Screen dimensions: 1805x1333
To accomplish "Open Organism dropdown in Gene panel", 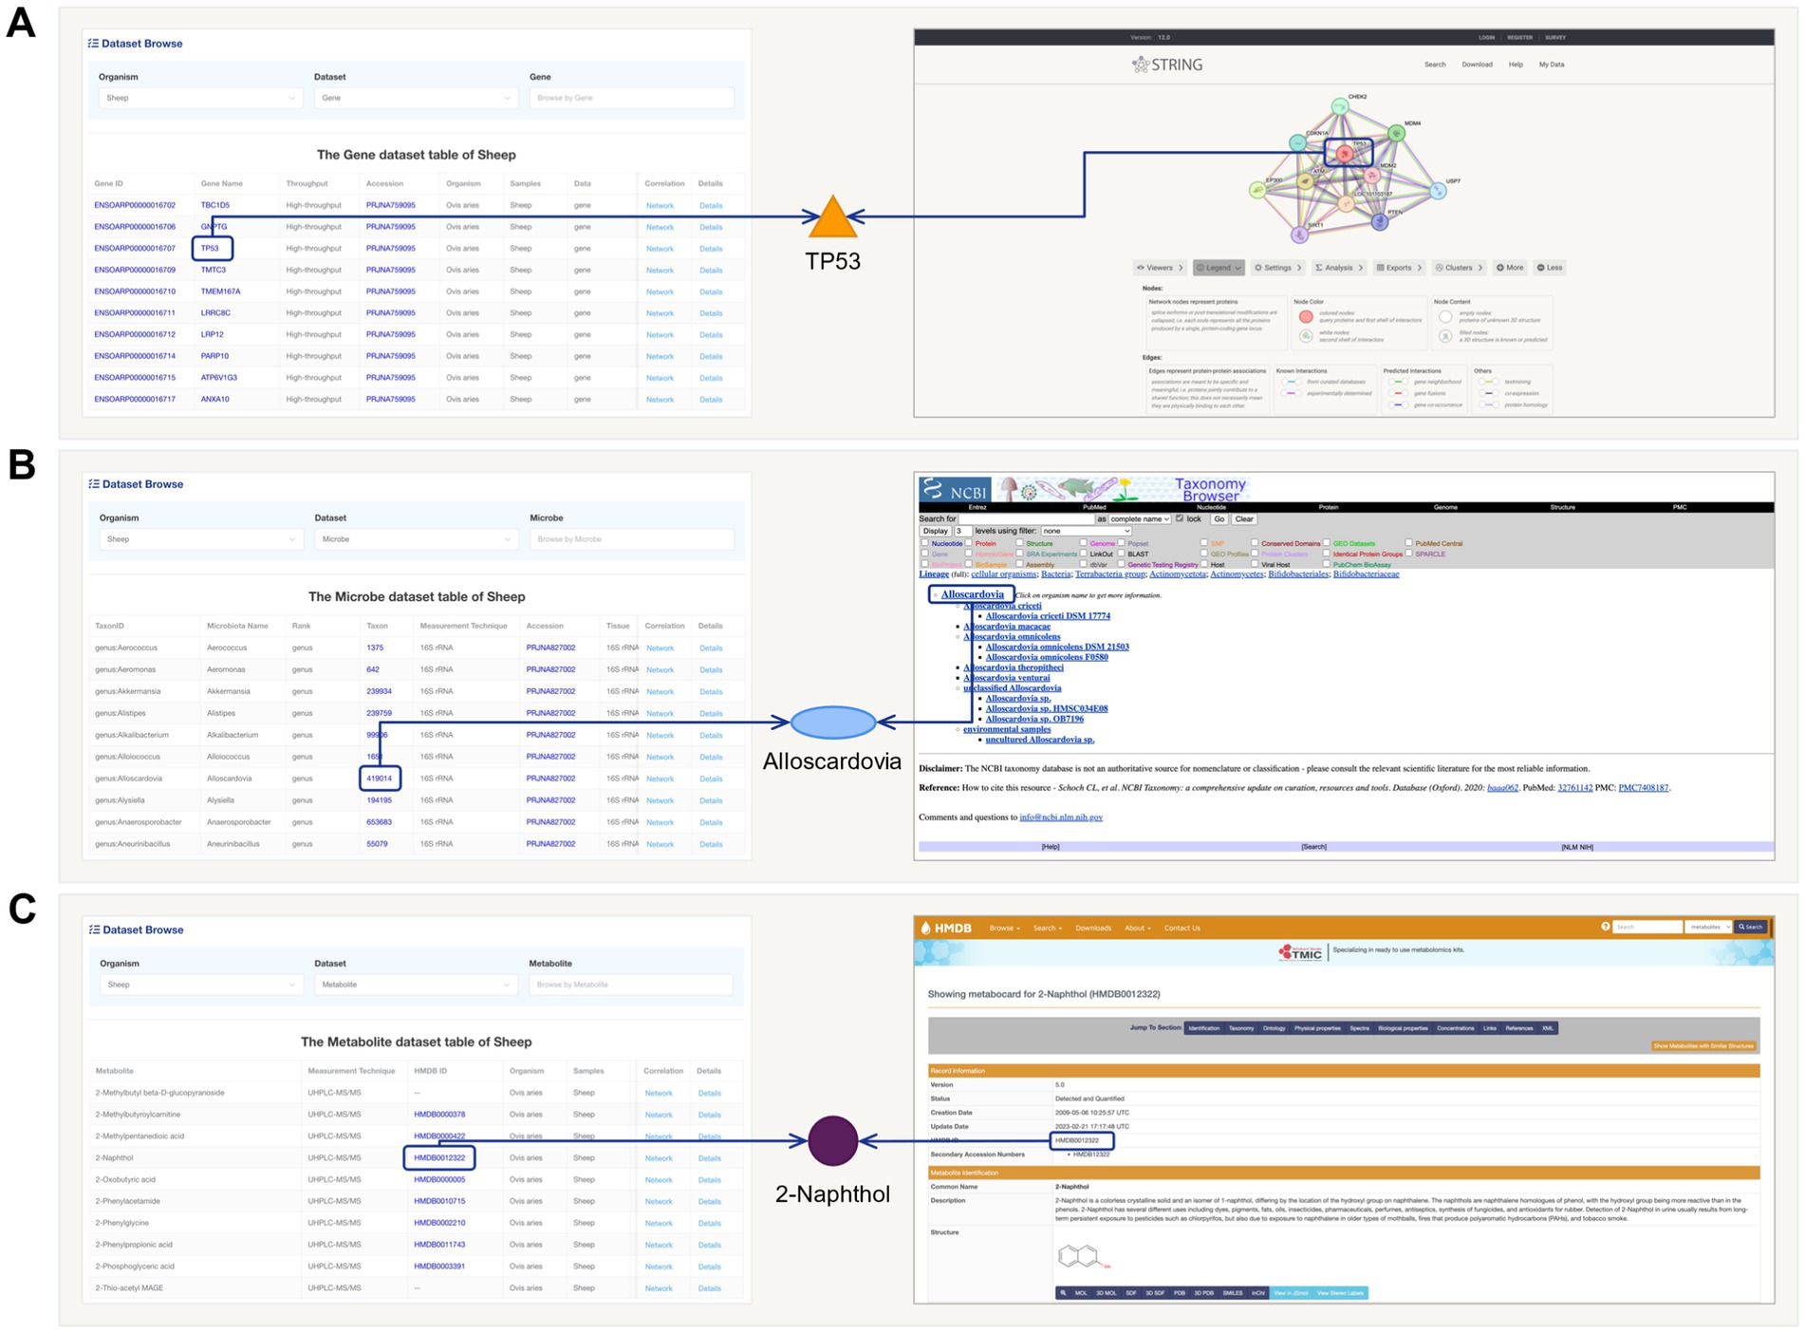I will pos(200,98).
